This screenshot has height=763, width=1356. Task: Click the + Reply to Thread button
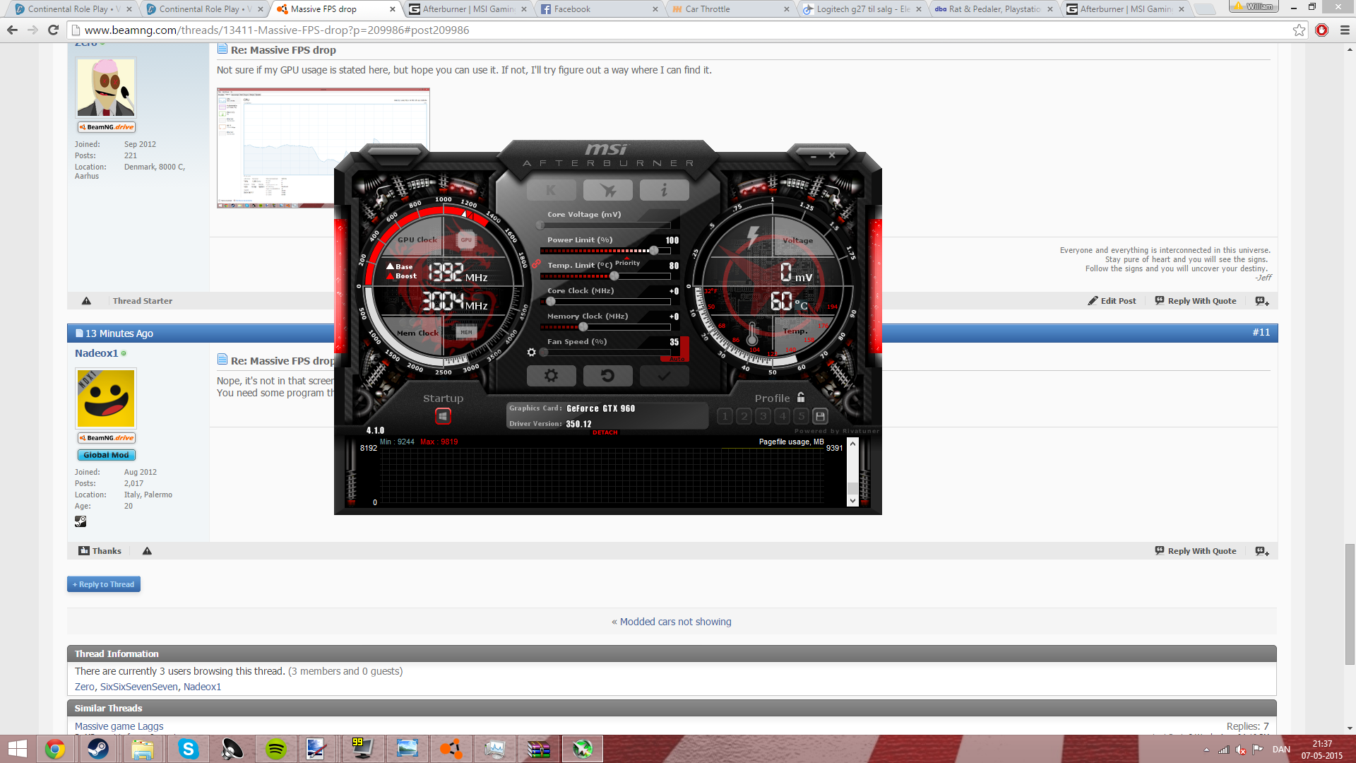(104, 584)
